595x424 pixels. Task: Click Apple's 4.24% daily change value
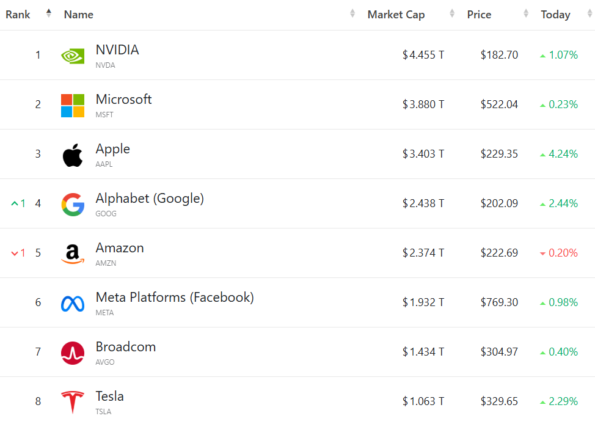pos(563,154)
